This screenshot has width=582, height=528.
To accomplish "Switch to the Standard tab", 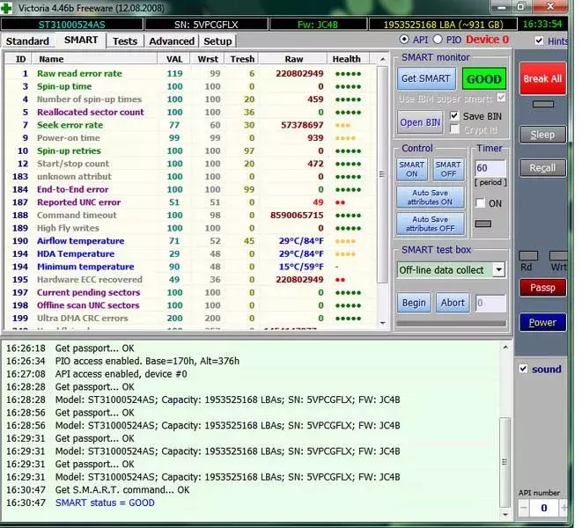I will click(x=27, y=40).
